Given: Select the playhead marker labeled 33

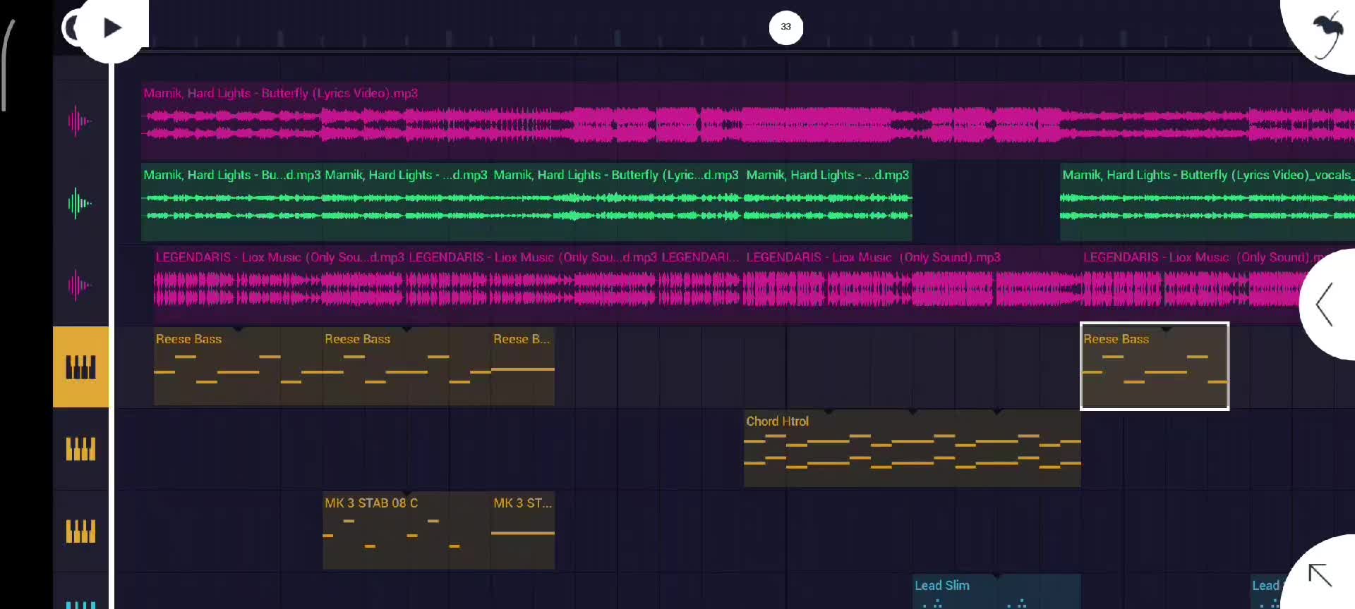Looking at the screenshot, I should (785, 27).
